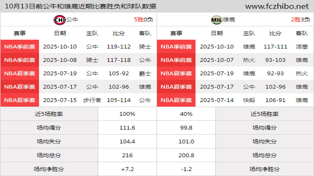Click the Bucks 2胜3负 record text
This screenshot has height=176, width=314.
(x=300, y=20)
